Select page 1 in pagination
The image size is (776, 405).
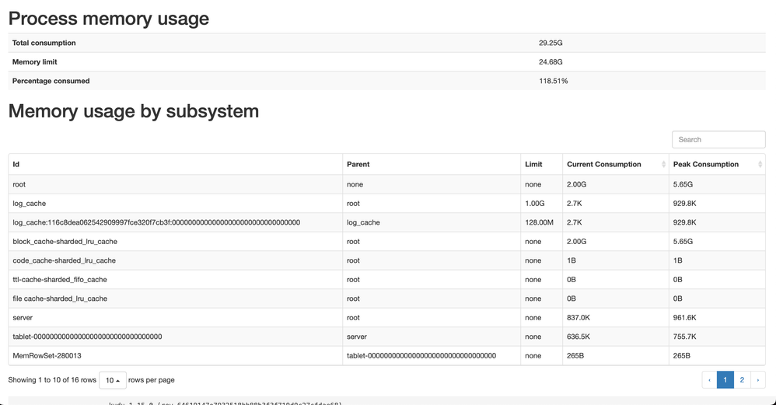coord(725,380)
